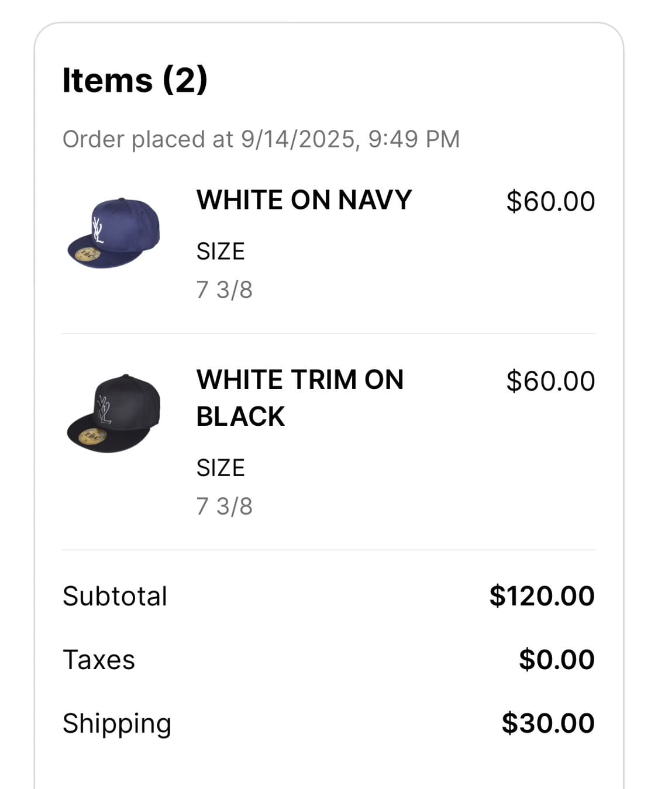This screenshot has height=789, width=658.
Task: Click the SIZE label under WHITE TRIM ON BLACK
Action: point(221,468)
